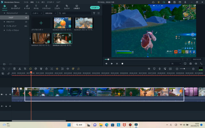The image size is (205, 128).
Task: Toggle lock on the audio track
Action: click(6, 106)
